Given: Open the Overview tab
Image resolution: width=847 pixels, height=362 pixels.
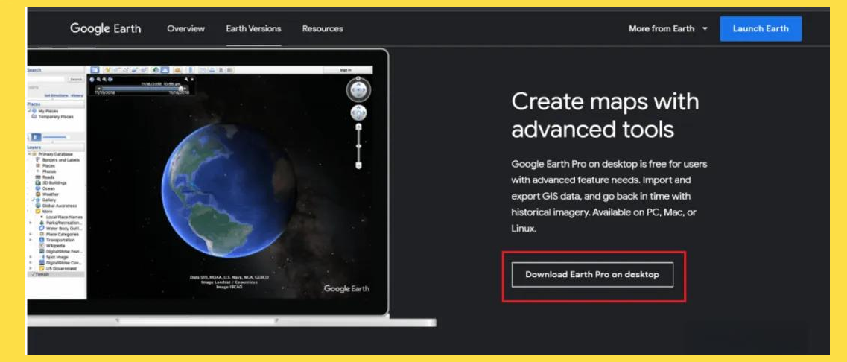Looking at the screenshot, I should pos(185,28).
